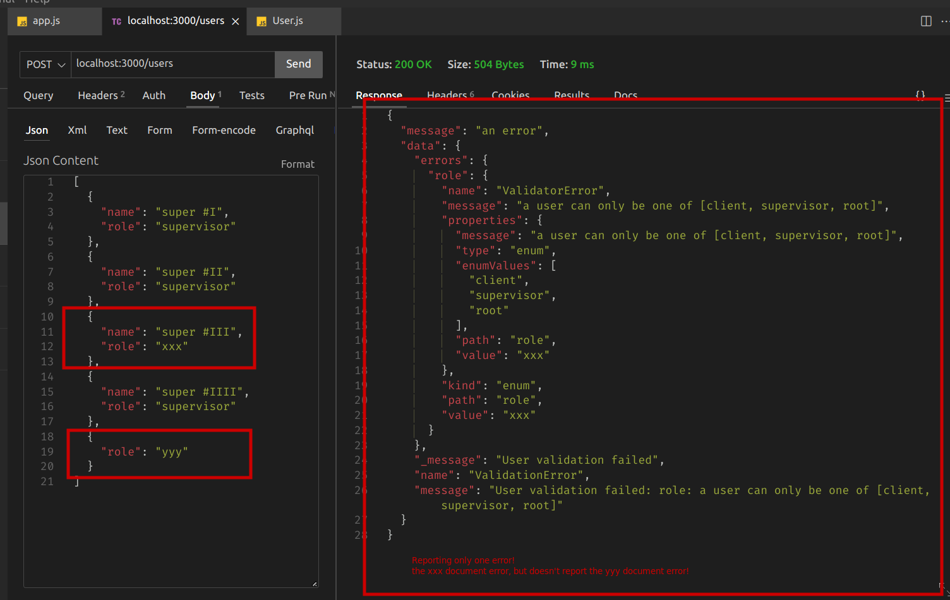Open the Pre Run tab
Image resolution: width=950 pixels, height=600 pixels.
coord(308,95)
